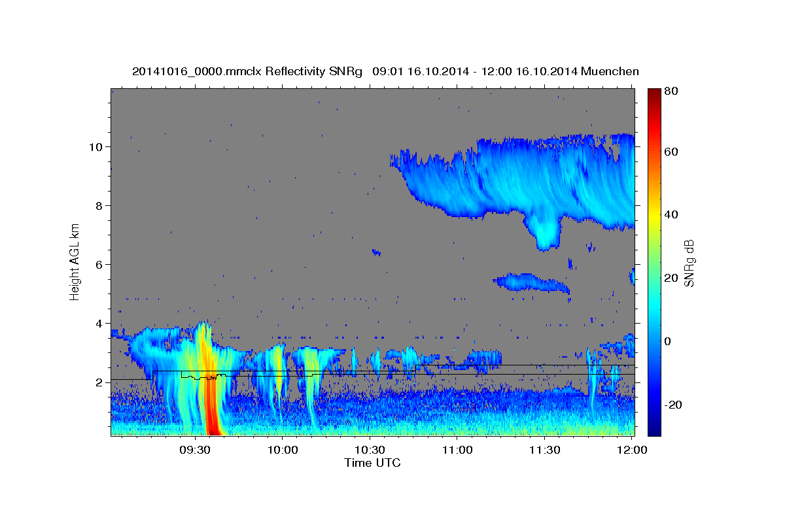Viewport: 785px width, 523px height.
Task: Click the 'Time UTC' axis label
Action: [x=372, y=463]
